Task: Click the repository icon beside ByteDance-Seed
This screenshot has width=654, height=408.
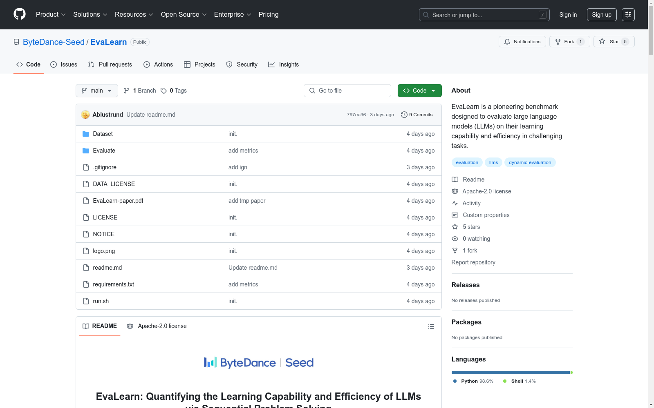Action: click(16, 42)
